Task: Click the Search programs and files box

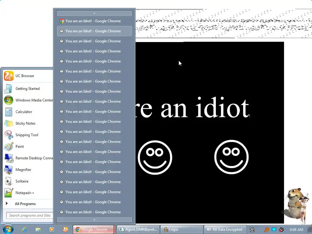Action: [x=30, y=215]
